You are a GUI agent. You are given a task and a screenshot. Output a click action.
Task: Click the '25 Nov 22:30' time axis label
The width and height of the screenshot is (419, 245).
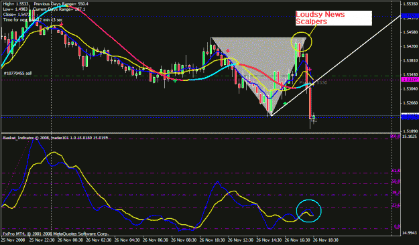(42, 240)
